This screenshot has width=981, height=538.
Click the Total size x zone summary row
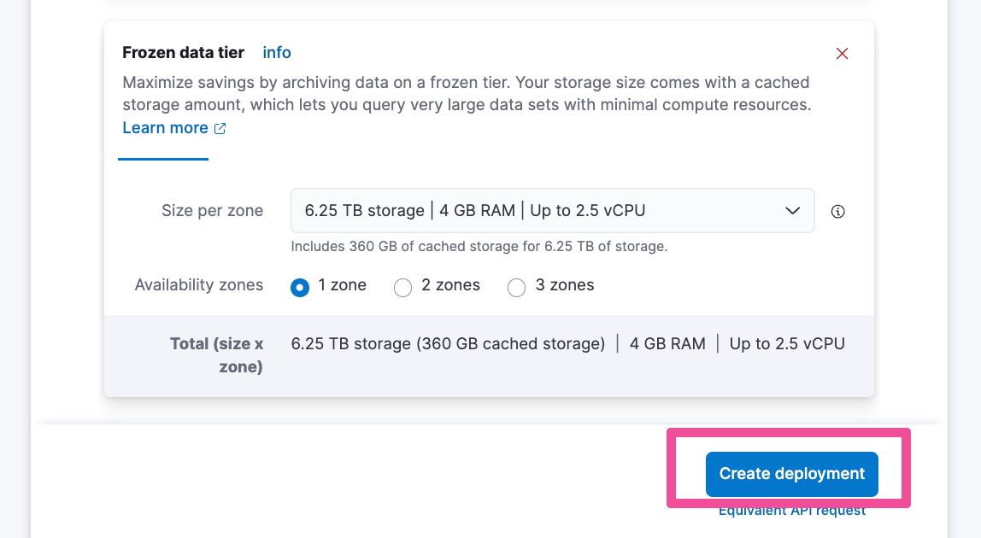490,355
